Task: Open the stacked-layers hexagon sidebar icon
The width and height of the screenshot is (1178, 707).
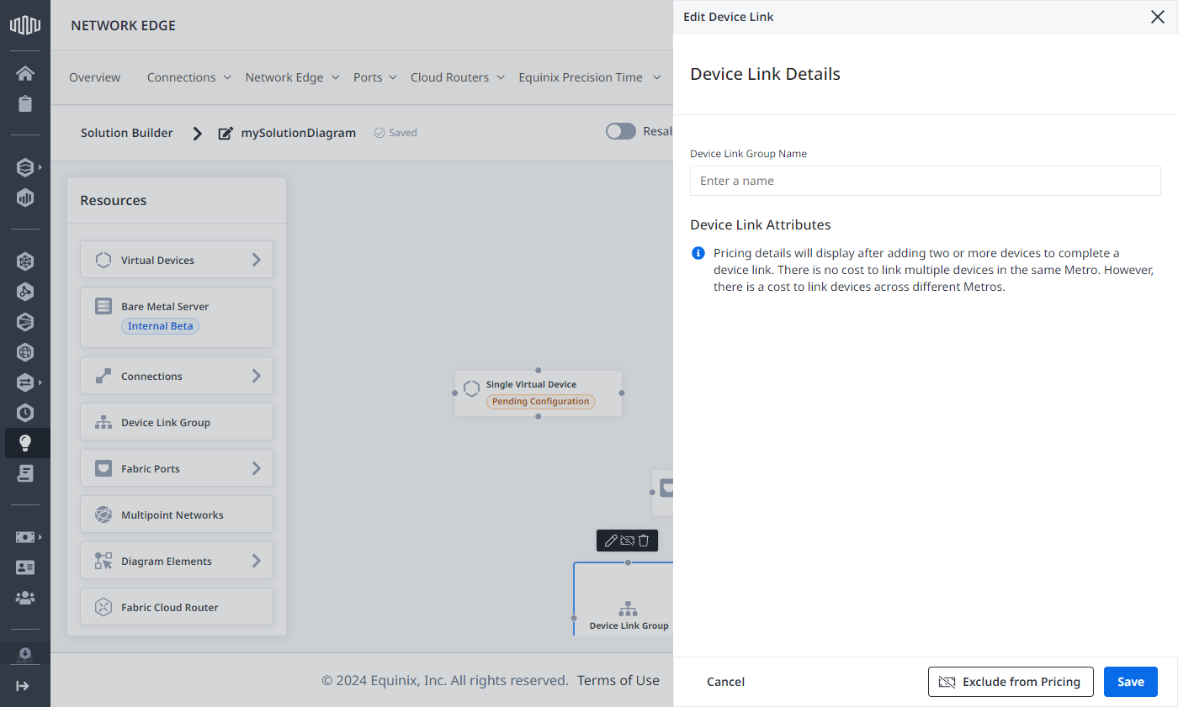Action: coord(25,167)
